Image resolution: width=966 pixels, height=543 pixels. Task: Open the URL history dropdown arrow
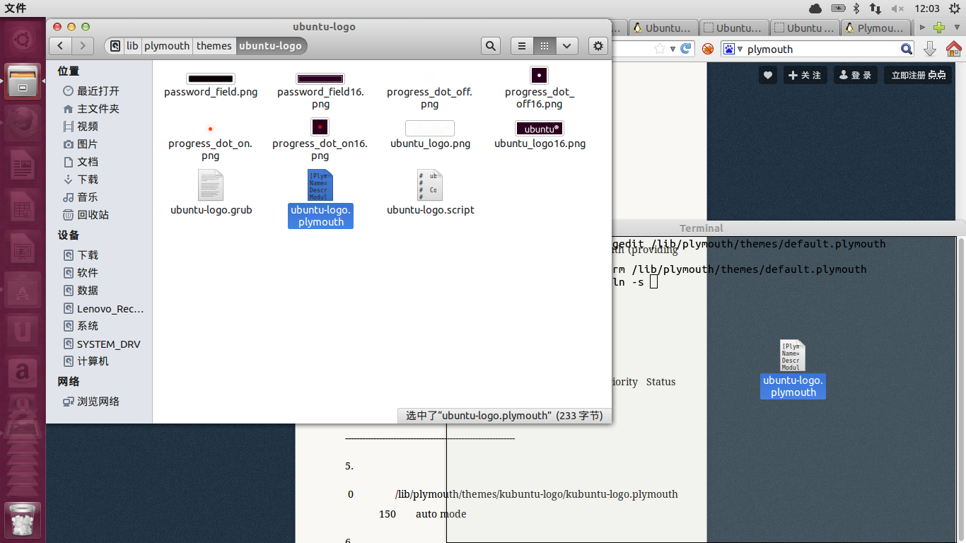click(673, 49)
